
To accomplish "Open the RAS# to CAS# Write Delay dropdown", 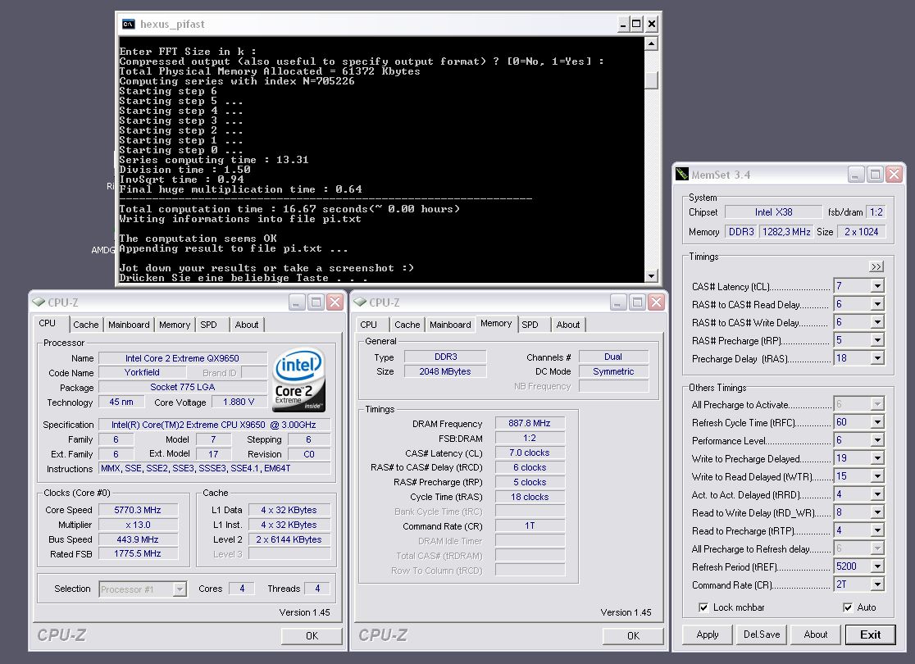I will tap(877, 322).
